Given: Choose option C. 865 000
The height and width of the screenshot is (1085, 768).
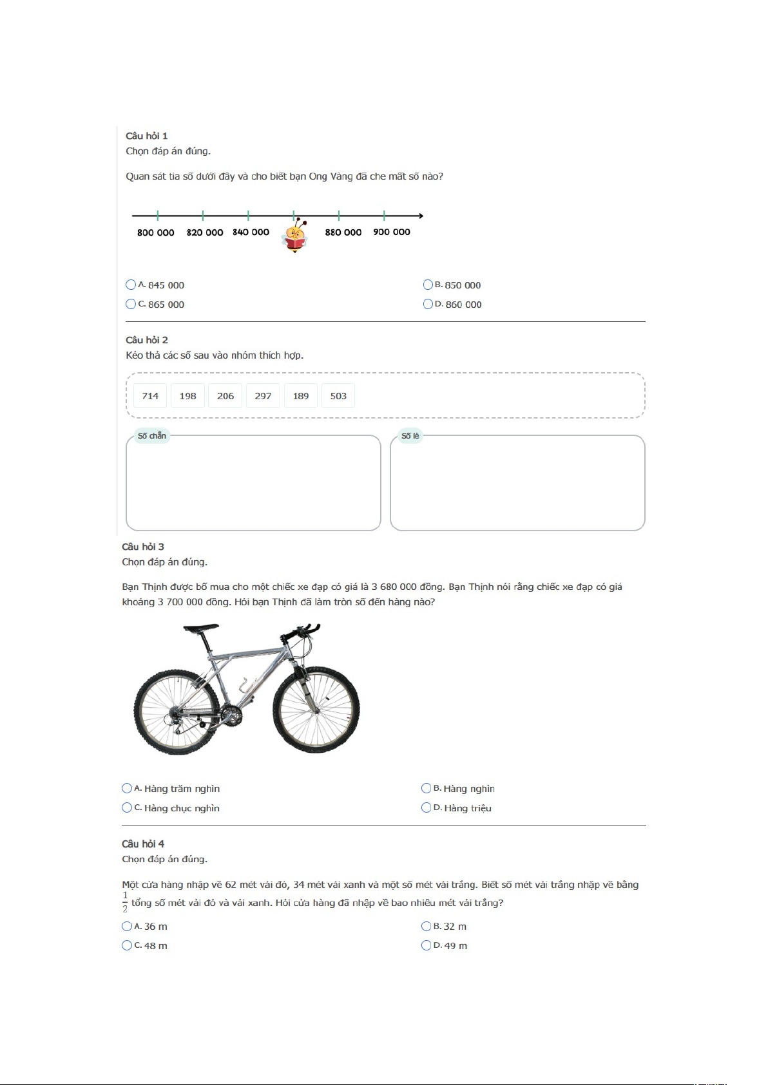Looking at the screenshot, I should point(131,304).
